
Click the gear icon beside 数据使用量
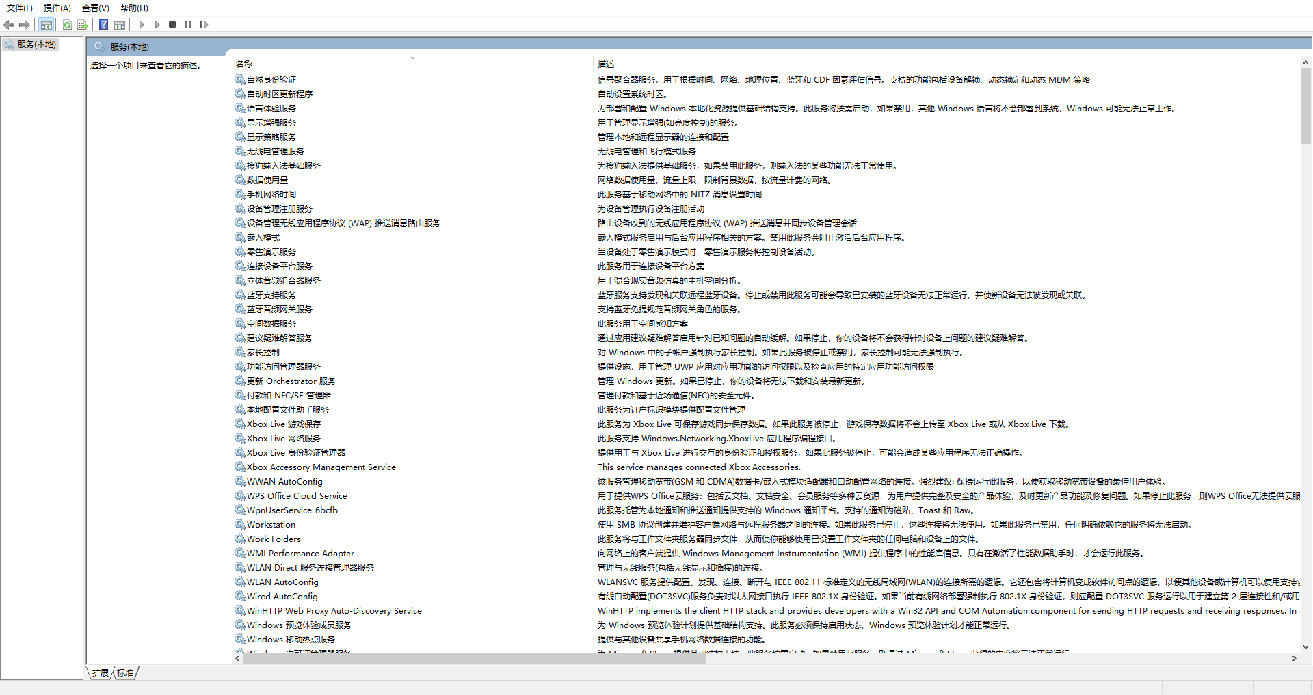click(240, 180)
